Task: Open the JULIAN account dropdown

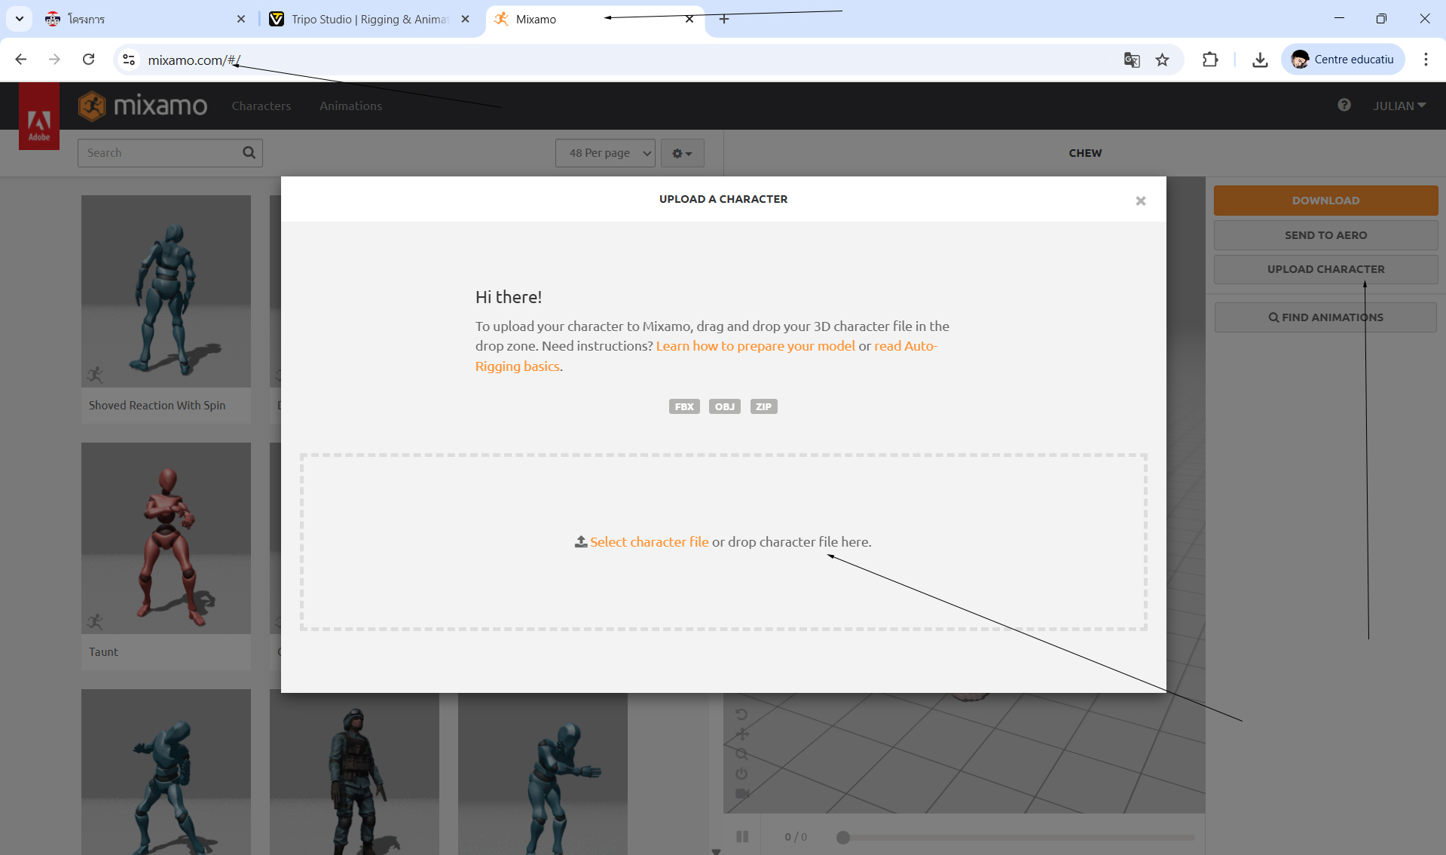Action: point(1399,106)
